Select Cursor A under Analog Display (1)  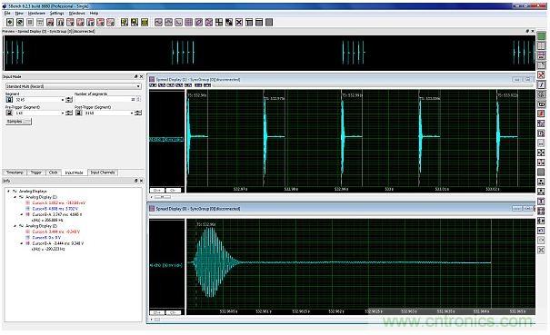click(x=59, y=202)
